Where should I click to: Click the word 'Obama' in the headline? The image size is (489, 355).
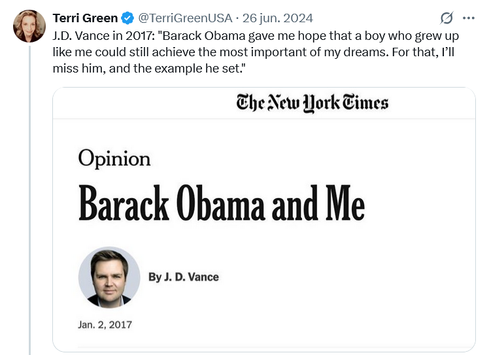(223, 203)
